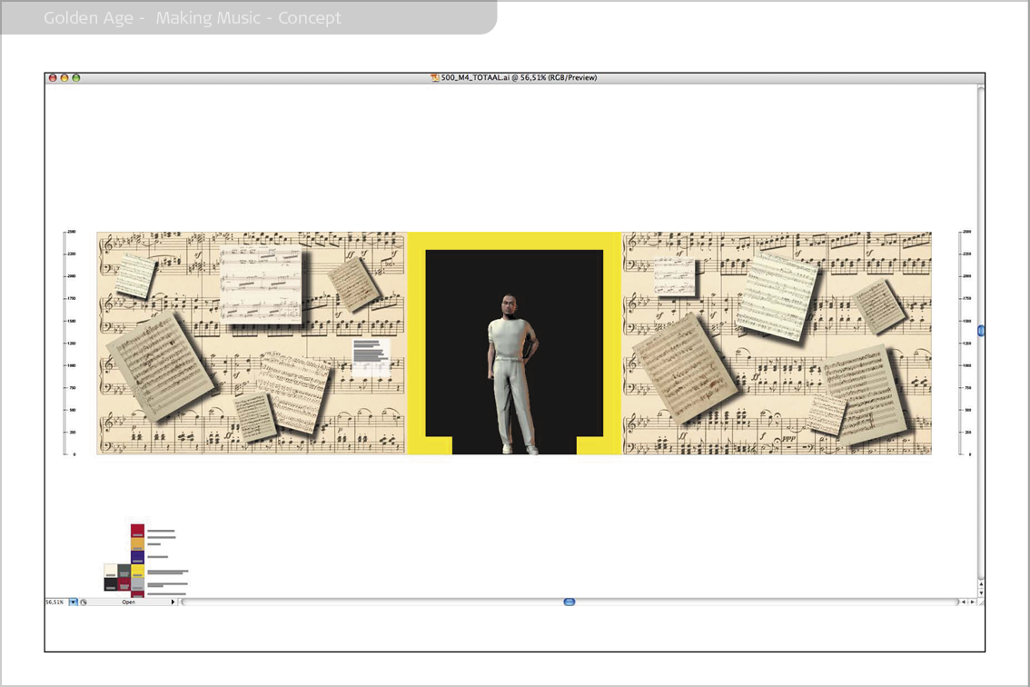Image resolution: width=1030 pixels, height=687 pixels.
Task: Click the window resize grip corner
Action: [x=981, y=602]
